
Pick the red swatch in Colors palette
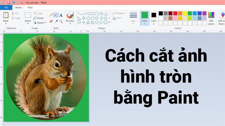coord(175,13)
